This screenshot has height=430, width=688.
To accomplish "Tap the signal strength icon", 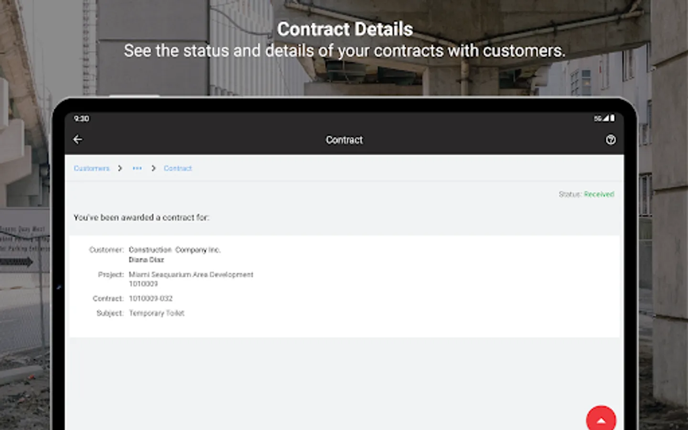I will (x=606, y=118).
